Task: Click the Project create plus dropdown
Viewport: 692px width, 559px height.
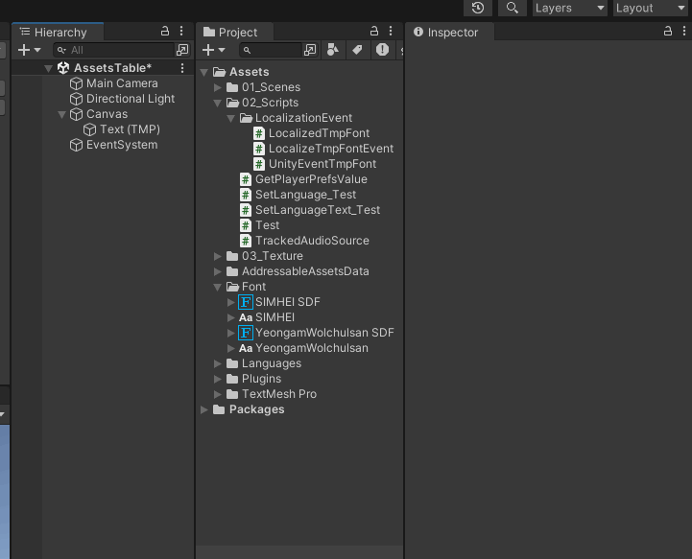Action: 214,50
